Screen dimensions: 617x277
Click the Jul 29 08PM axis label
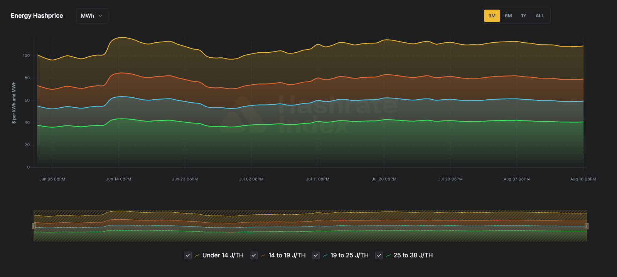(450, 179)
